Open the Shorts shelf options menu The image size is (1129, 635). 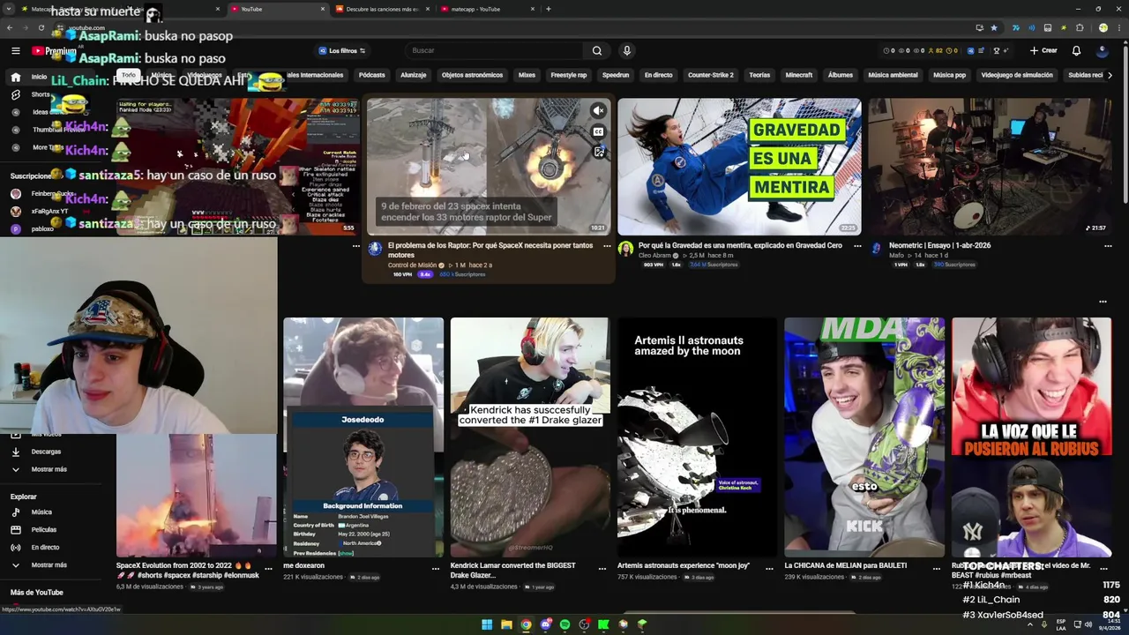pyautogui.click(x=1103, y=302)
